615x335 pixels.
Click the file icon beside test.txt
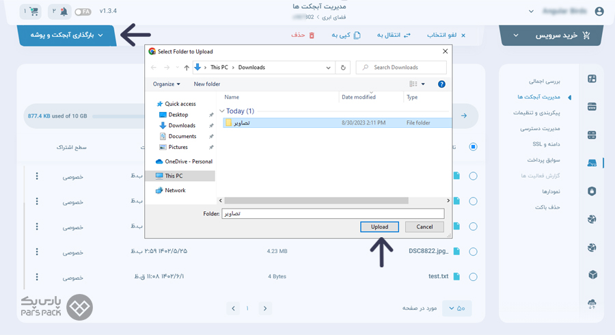pos(456,276)
